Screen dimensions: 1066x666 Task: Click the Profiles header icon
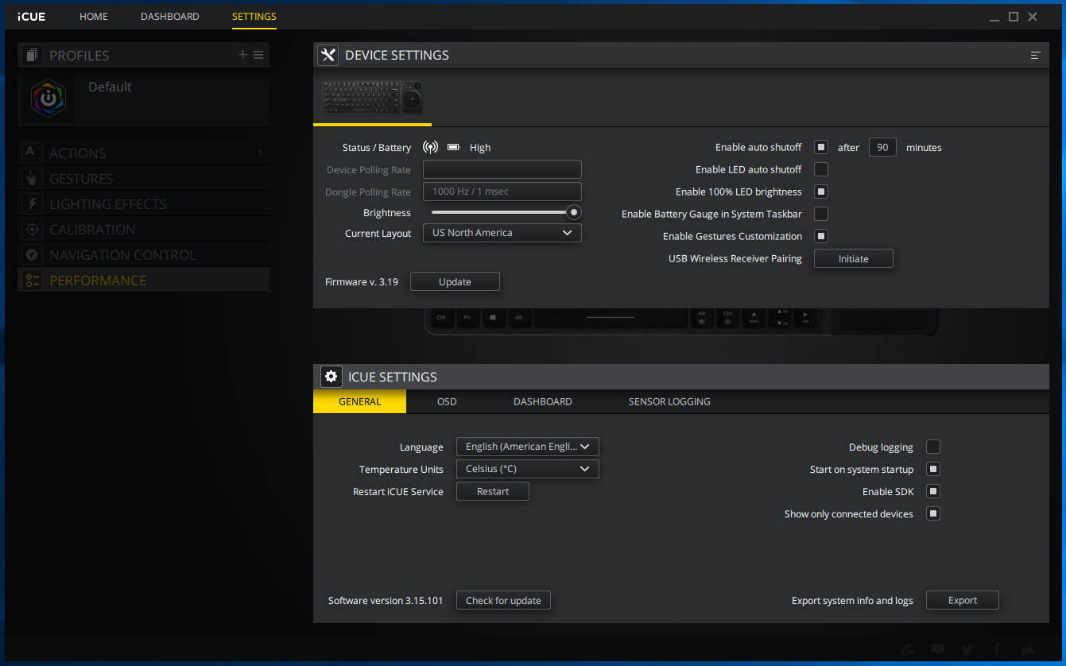tap(31, 55)
